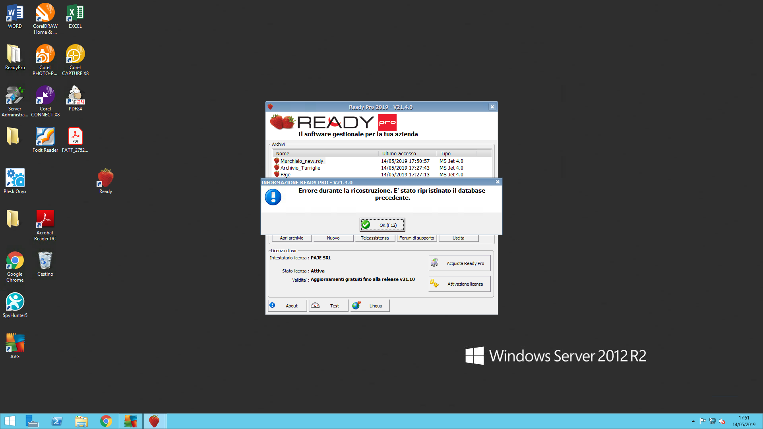Select the unnamed folder beside Foxit Reader
Viewport: 763px width, 429px height.
tap(13, 136)
